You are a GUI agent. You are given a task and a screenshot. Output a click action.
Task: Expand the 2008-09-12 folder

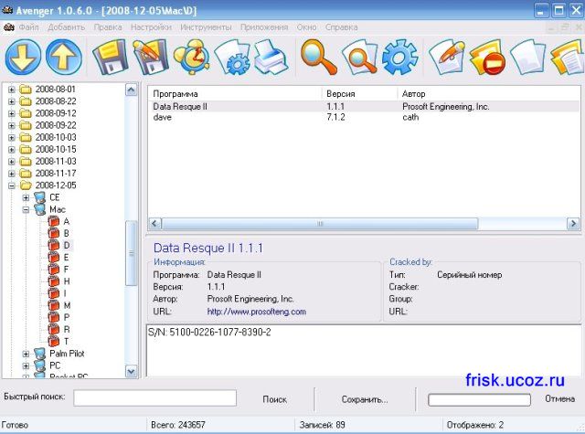click(x=12, y=113)
